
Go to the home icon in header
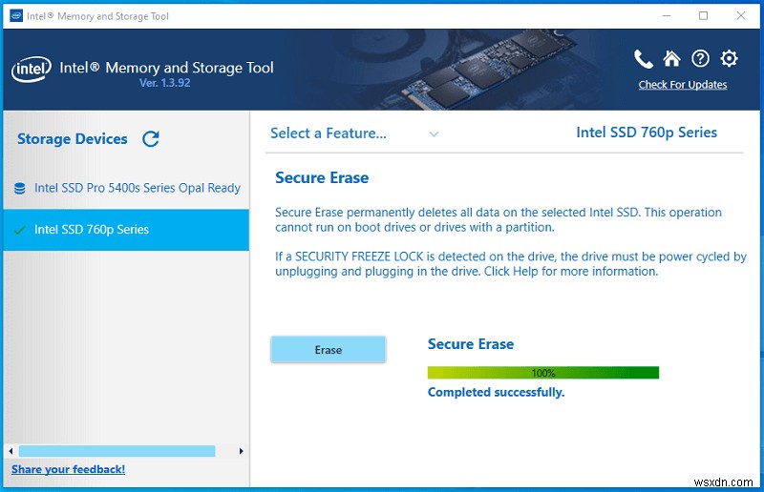pyautogui.click(x=671, y=58)
